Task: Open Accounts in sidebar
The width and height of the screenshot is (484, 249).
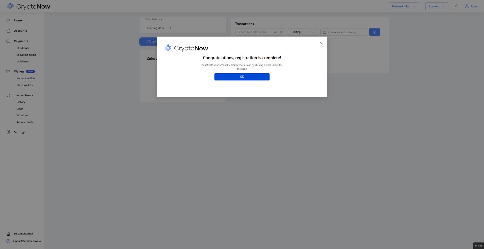Action: pos(20,31)
